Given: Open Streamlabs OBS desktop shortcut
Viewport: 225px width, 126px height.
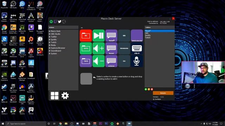Looking at the screenshot, I should [22, 100].
